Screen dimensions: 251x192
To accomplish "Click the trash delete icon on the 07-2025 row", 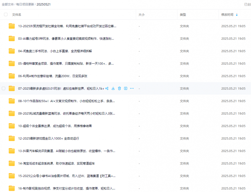I will pyautogui.click(x=119, y=88).
